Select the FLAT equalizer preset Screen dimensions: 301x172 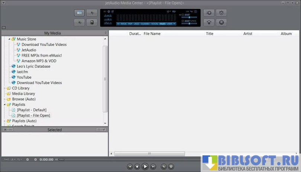coord(162,24)
